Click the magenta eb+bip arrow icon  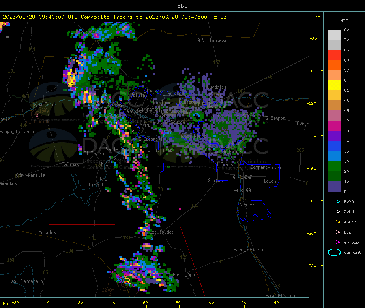[x=334, y=242]
